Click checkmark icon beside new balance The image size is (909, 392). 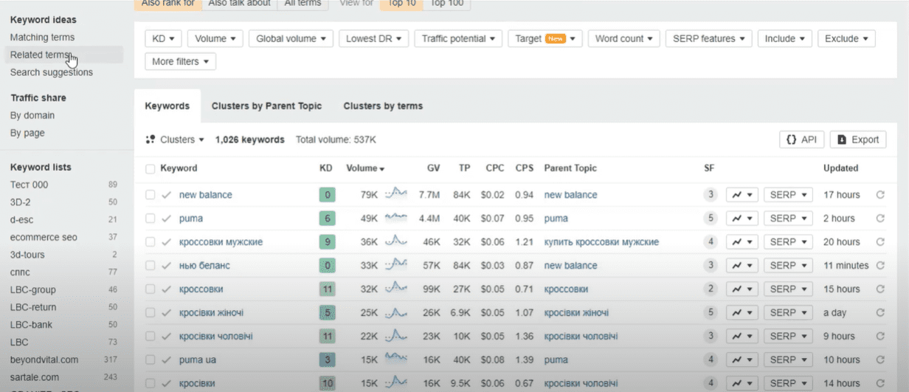pyautogui.click(x=167, y=195)
